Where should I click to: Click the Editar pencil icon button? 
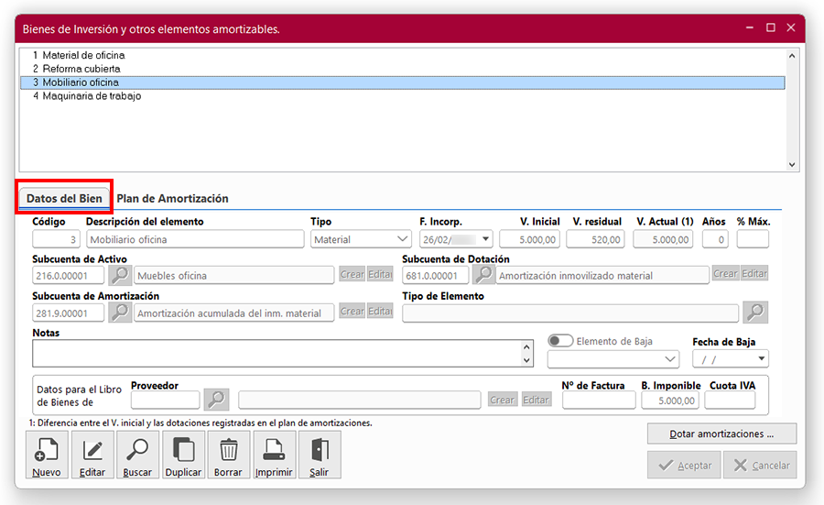tap(92, 456)
